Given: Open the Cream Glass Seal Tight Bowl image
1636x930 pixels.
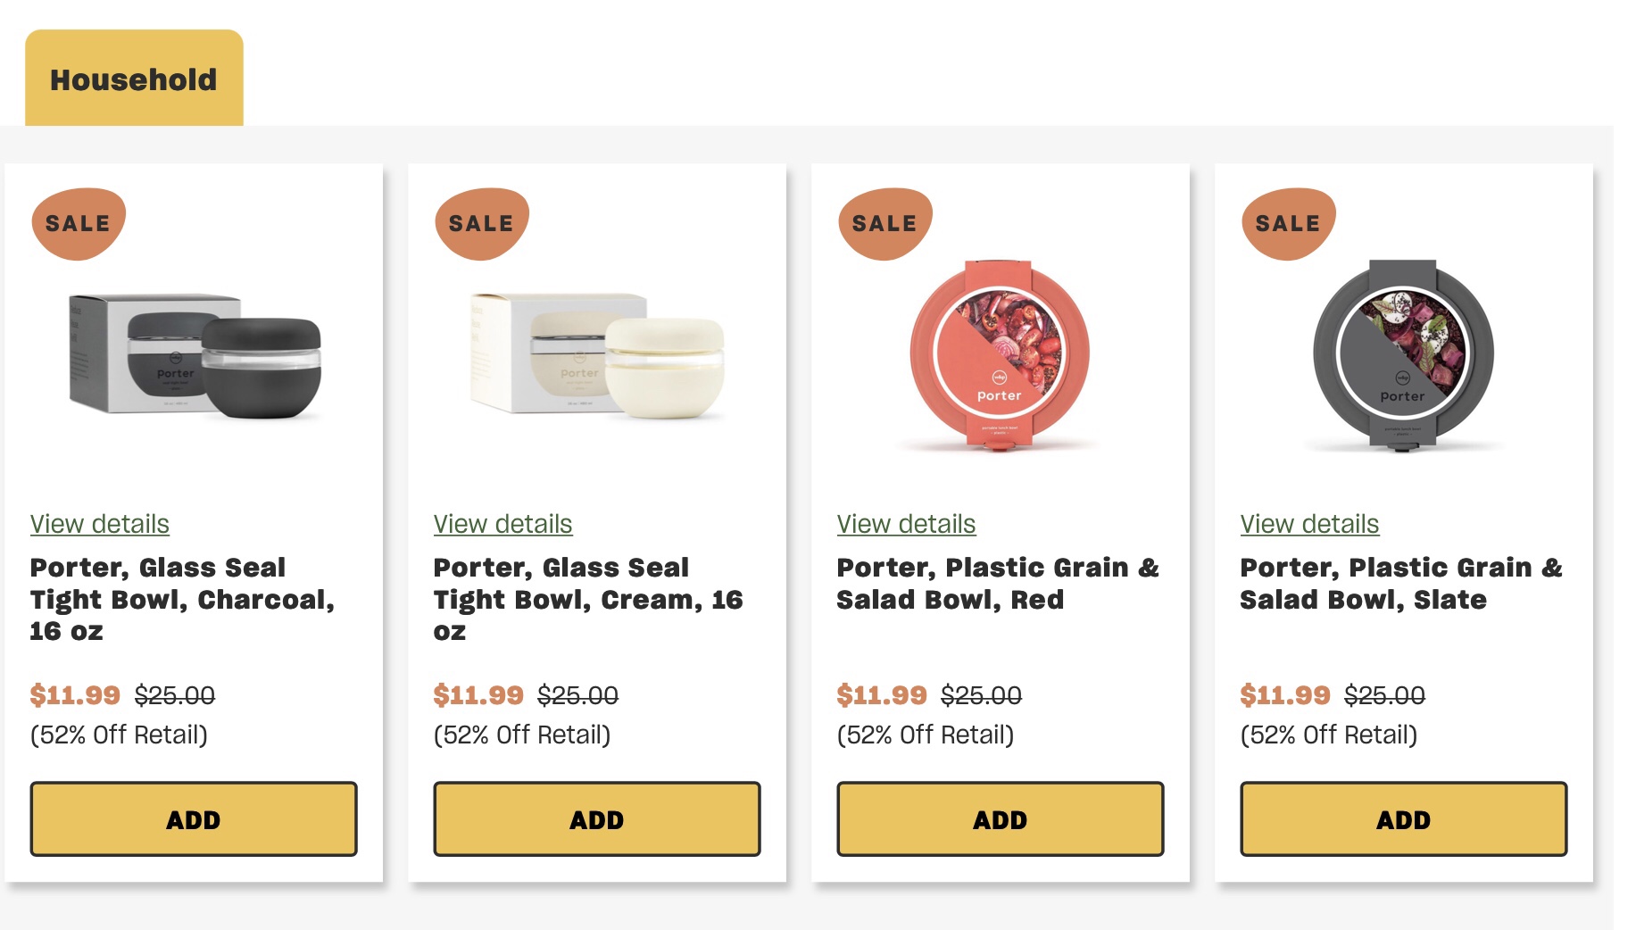Looking at the screenshot, I should (597, 354).
